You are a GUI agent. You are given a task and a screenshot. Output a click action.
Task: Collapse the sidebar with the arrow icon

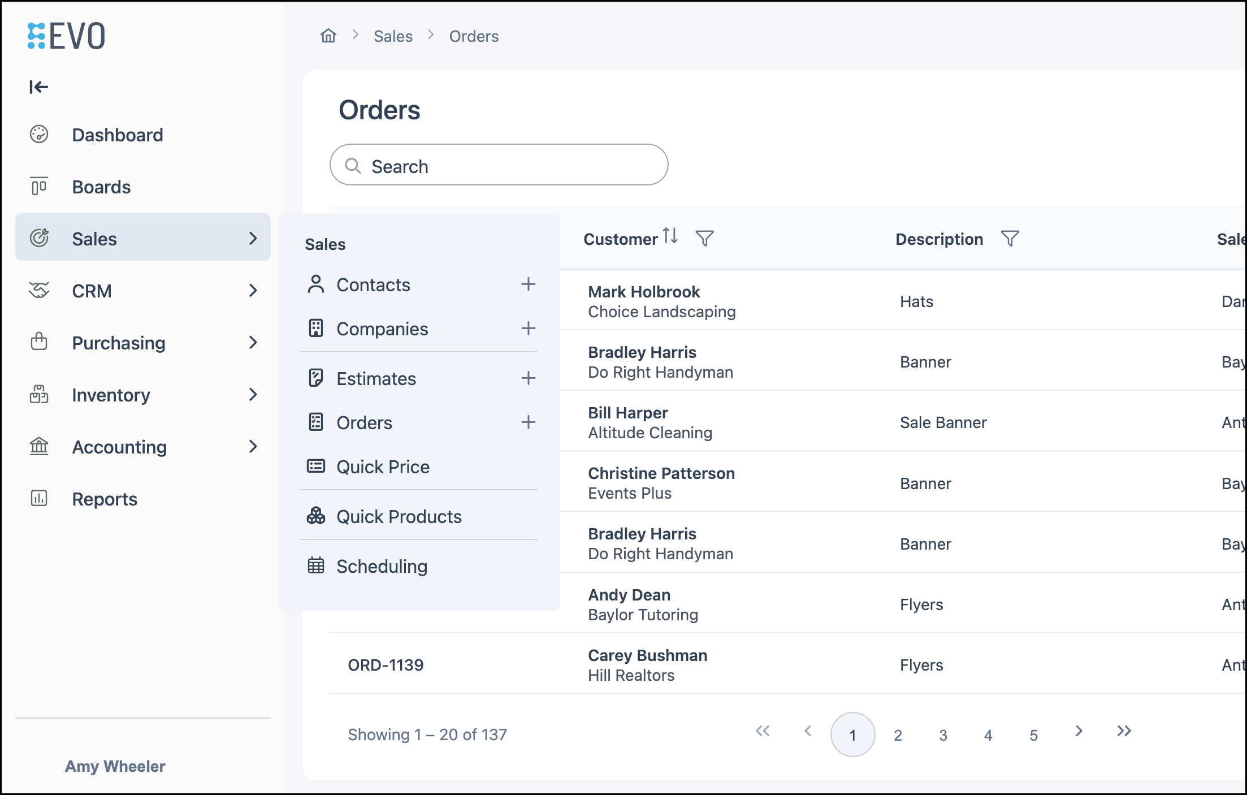click(39, 87)
